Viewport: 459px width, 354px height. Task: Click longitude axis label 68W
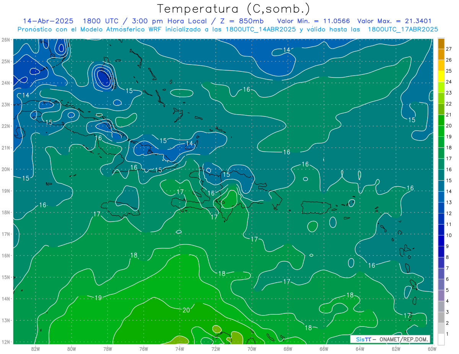tap(288, 349)
